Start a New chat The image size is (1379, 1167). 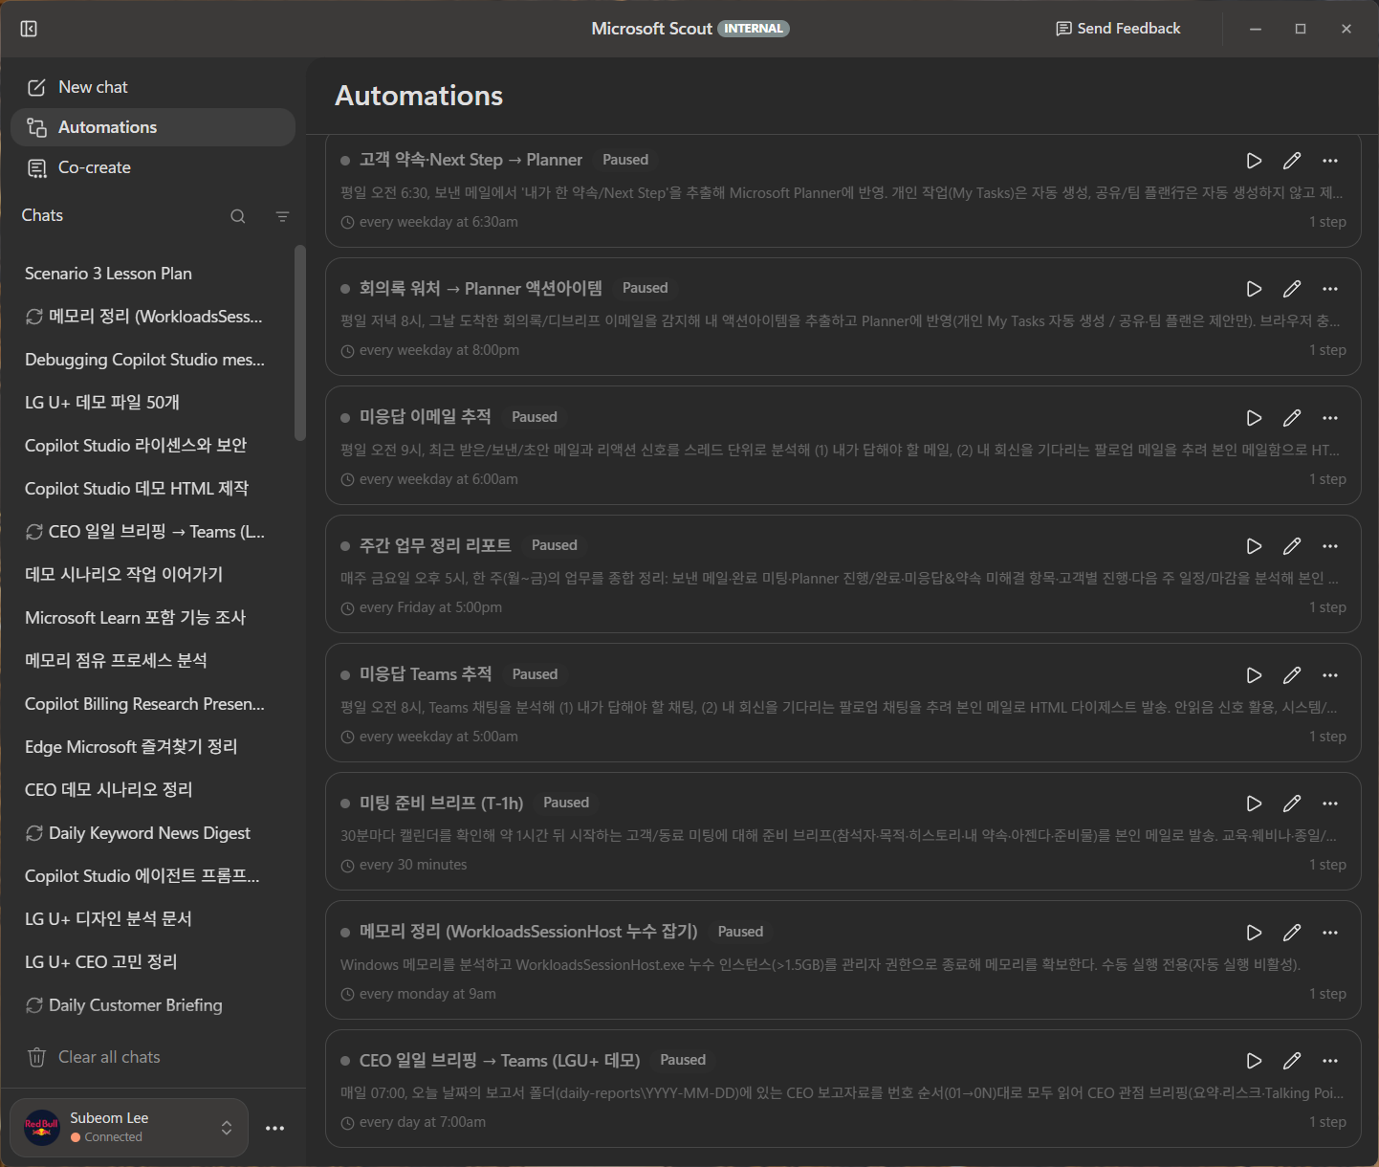coord(153,87)
